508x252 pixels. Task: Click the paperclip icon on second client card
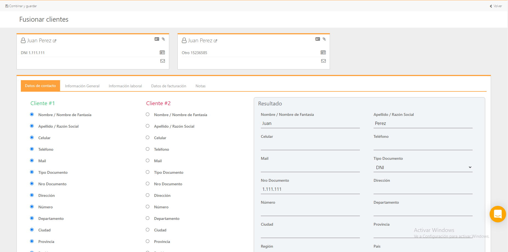pyautogui.click(x=324, y=39)
